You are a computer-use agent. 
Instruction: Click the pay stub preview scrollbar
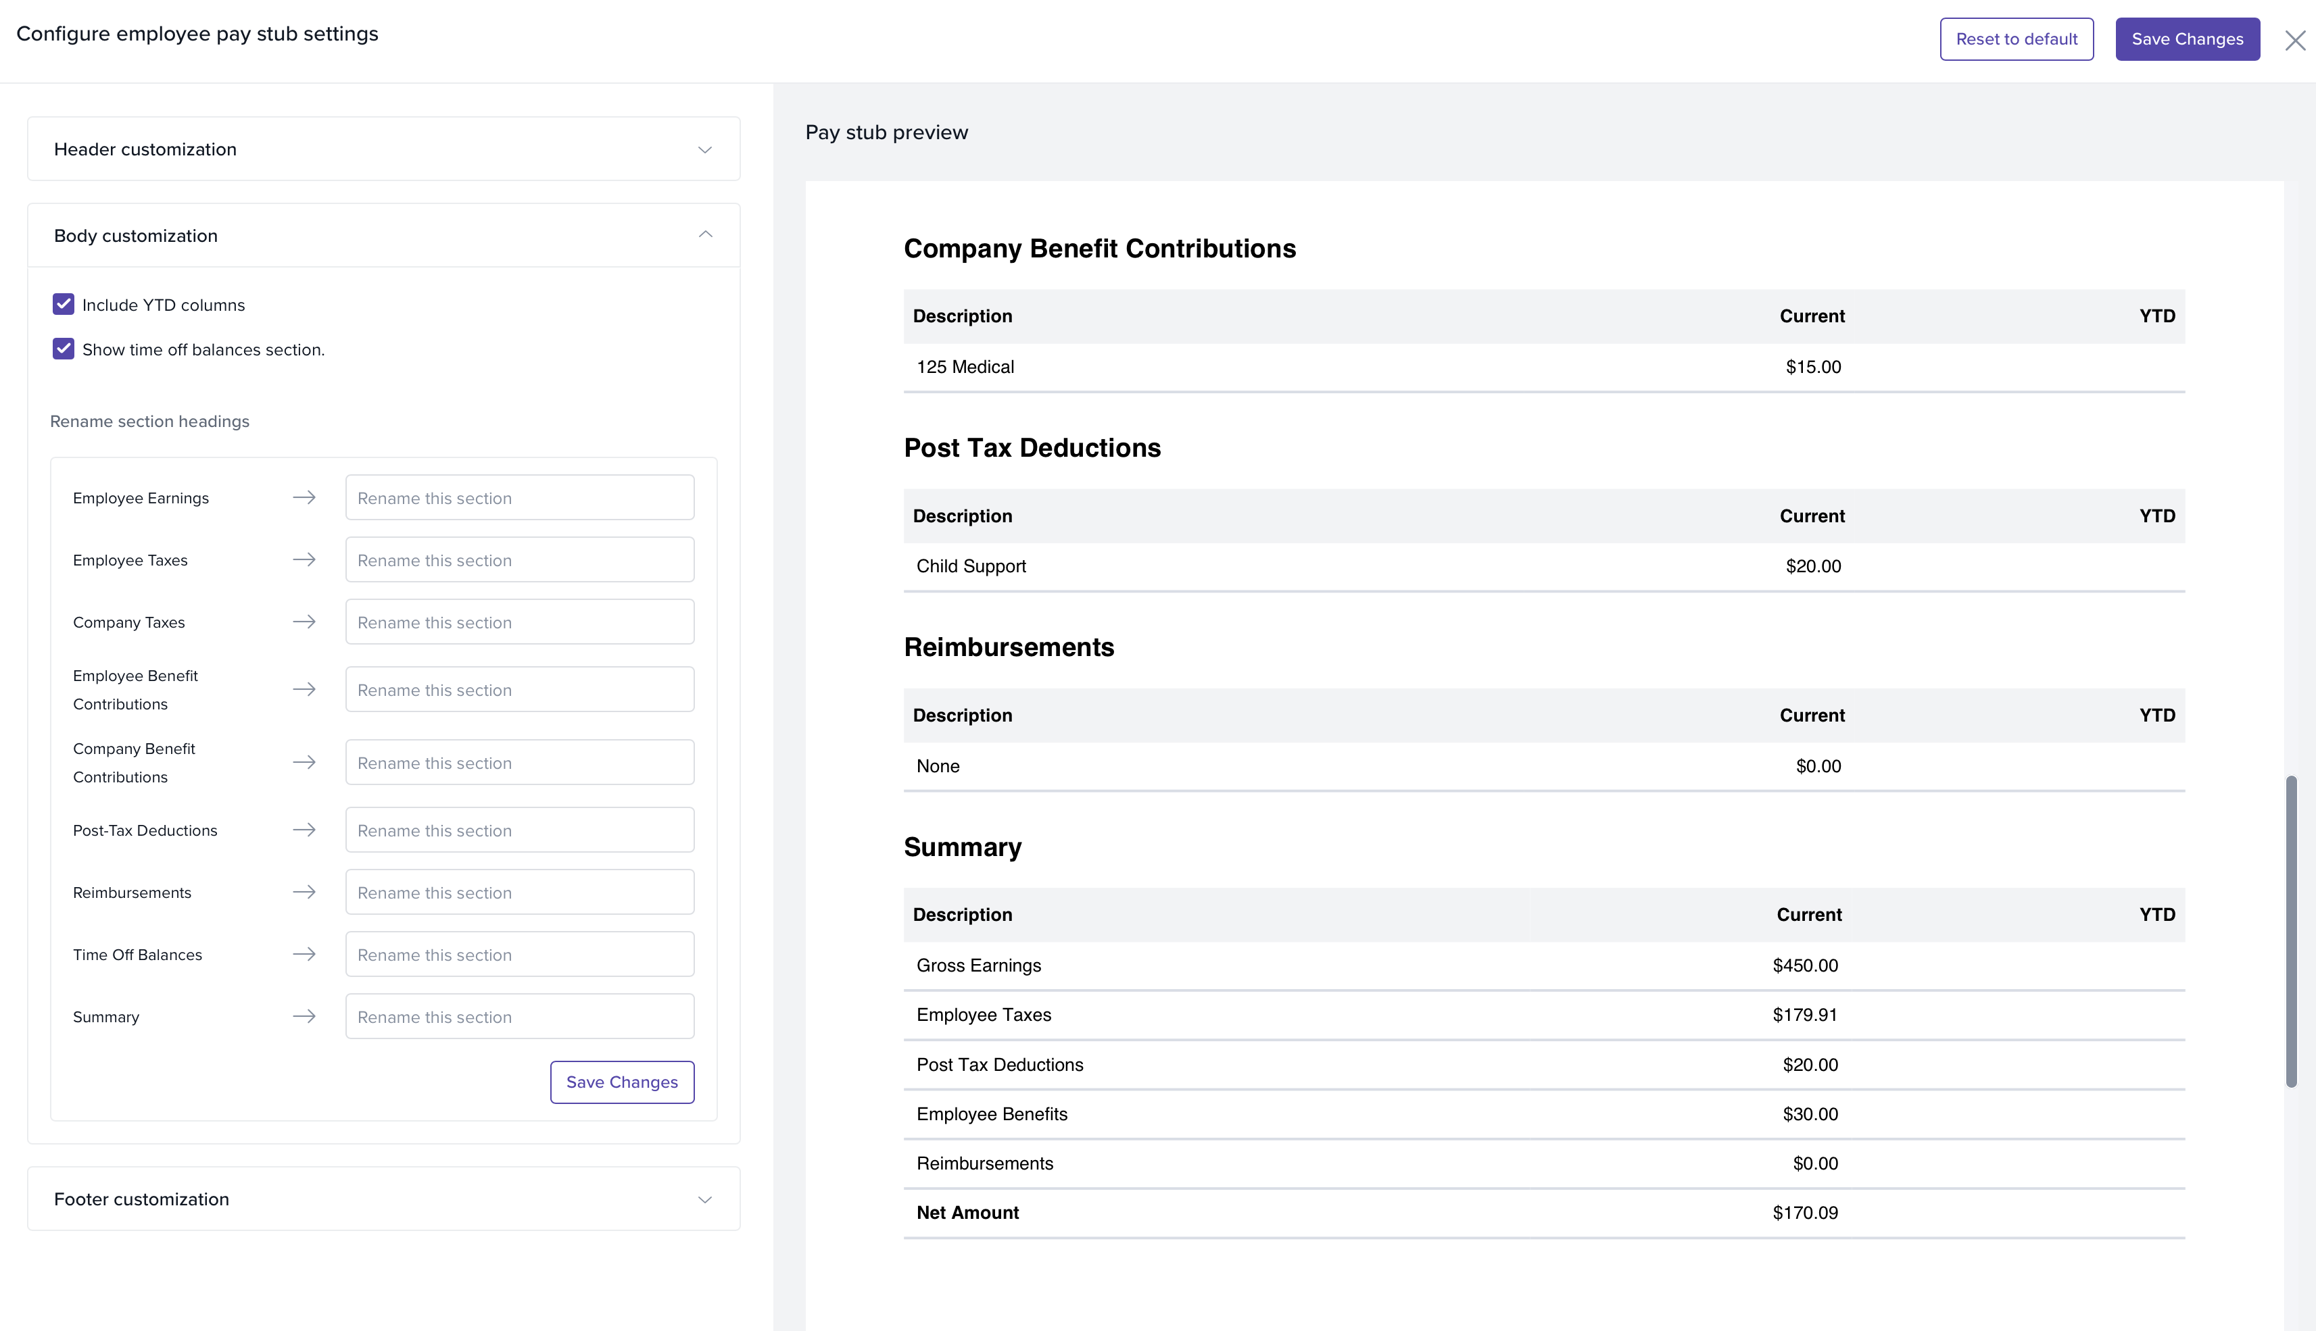(x=2290, y=930)
